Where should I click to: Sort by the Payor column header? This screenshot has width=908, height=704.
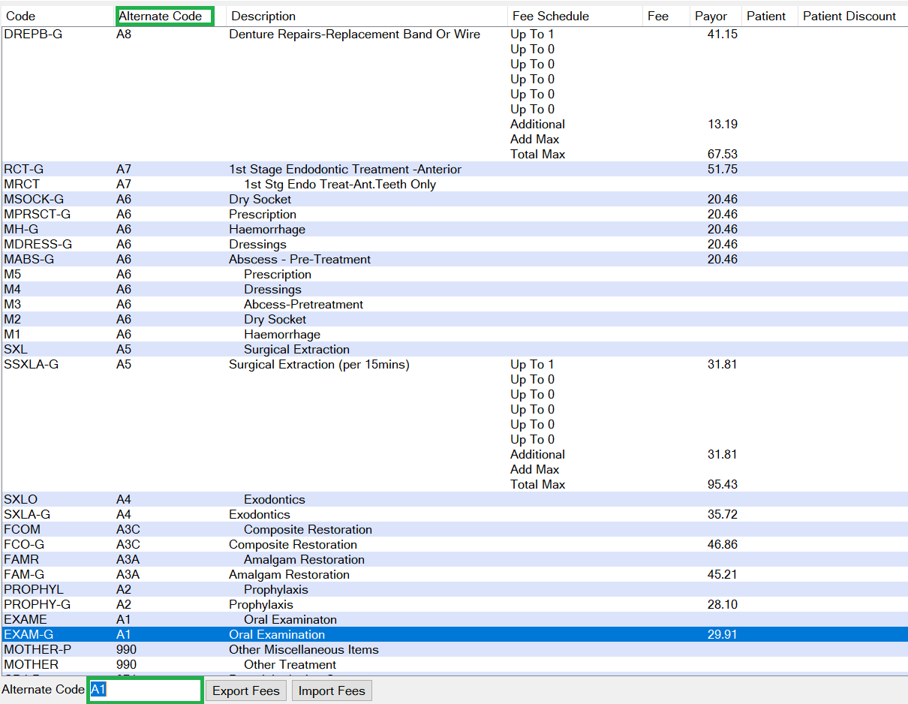[x=711, y=16]
